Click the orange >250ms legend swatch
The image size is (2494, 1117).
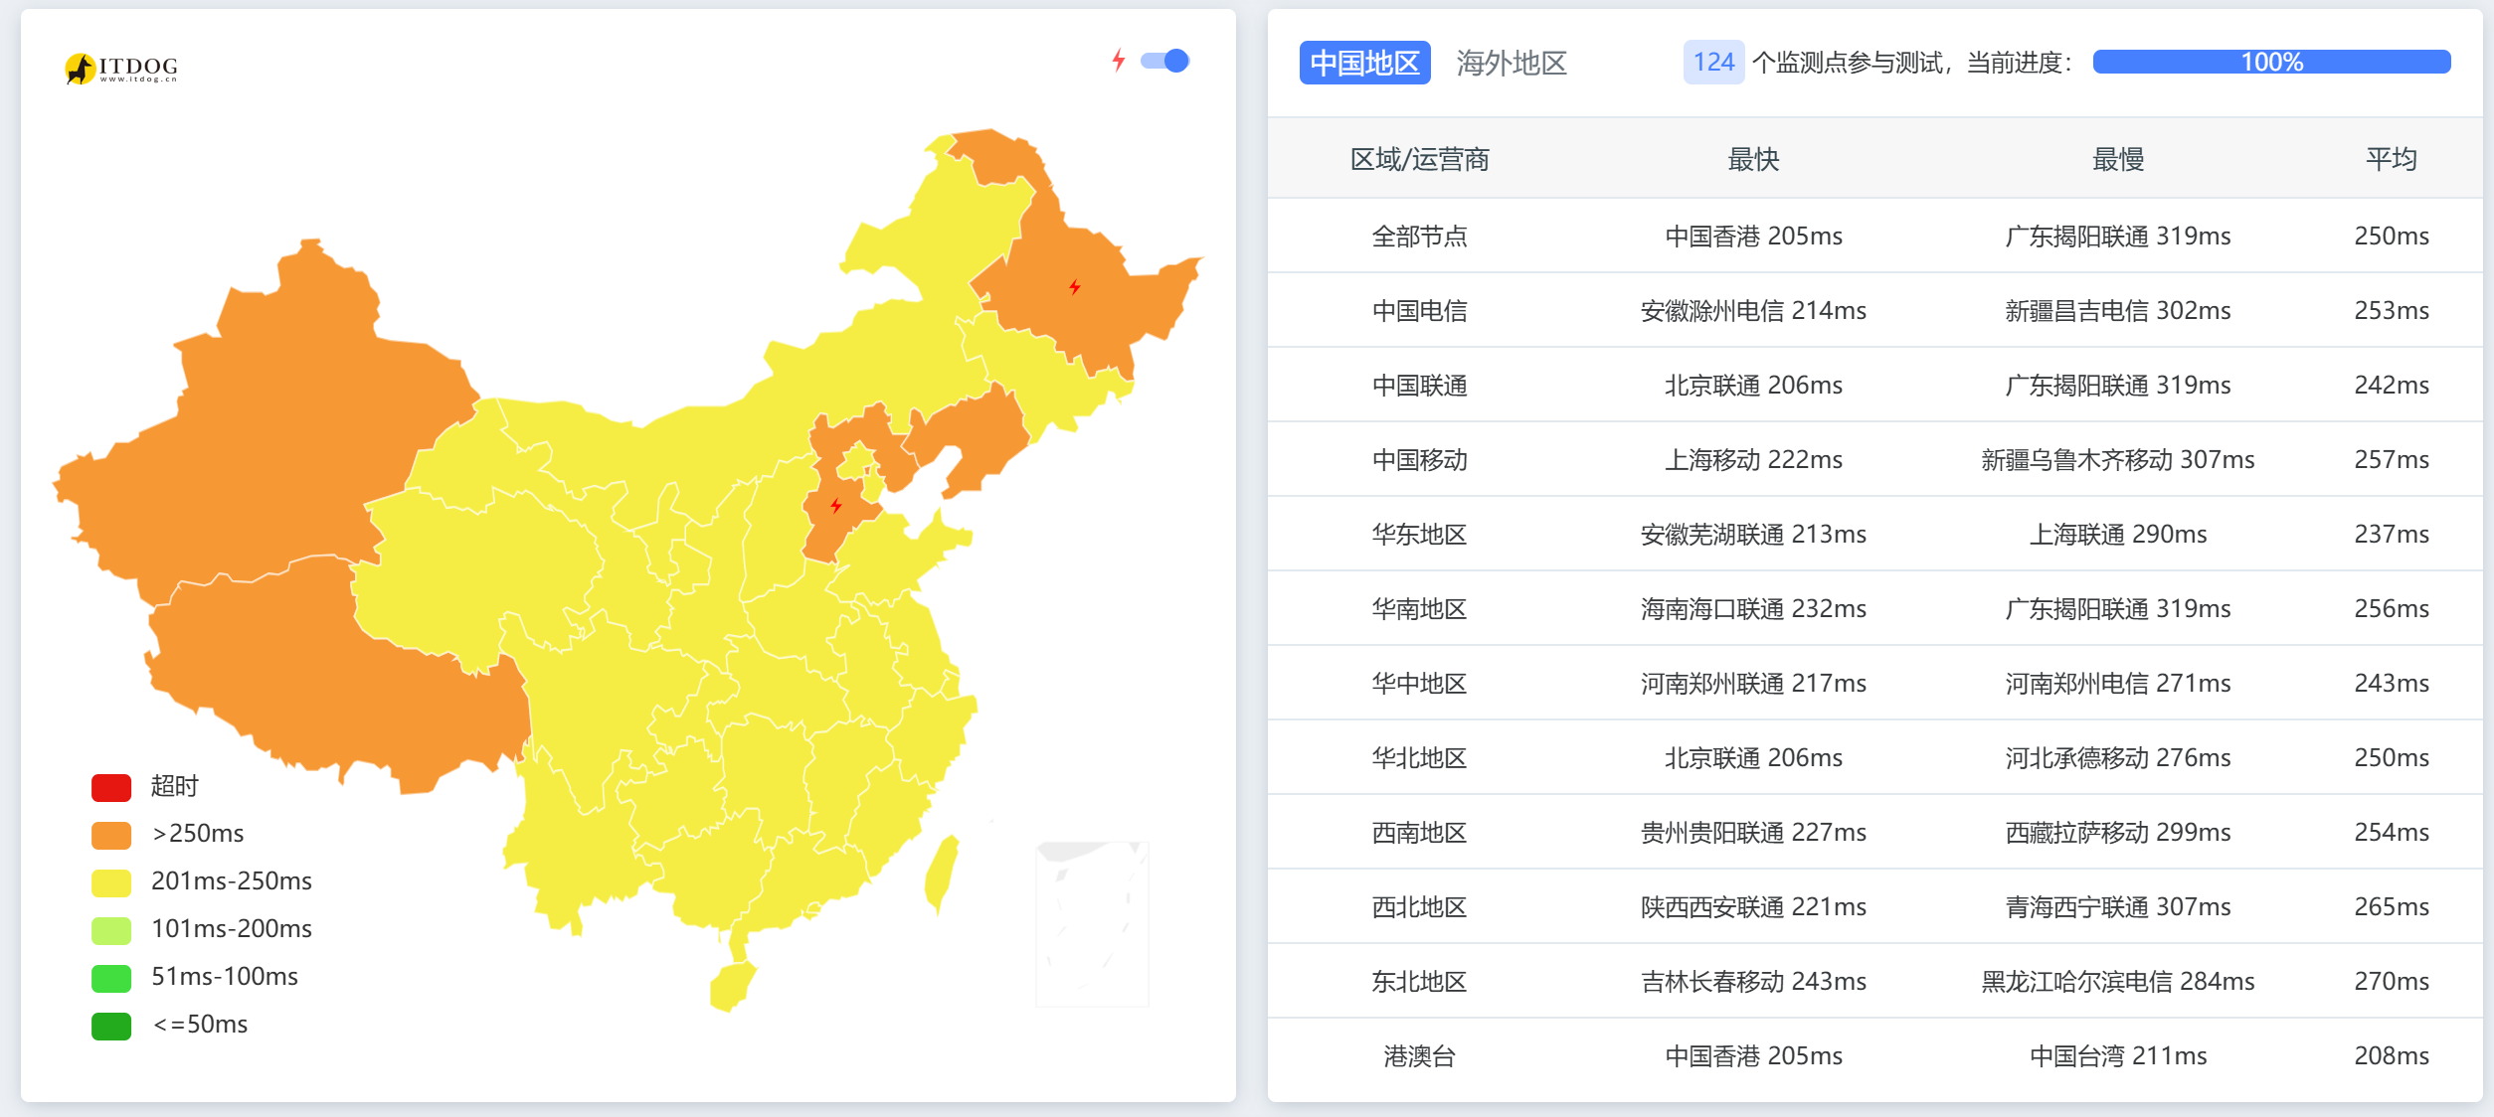pyautogui.click(x=111, y=835)
